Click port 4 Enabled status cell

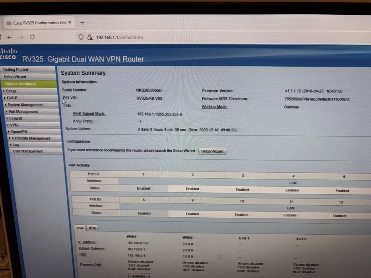pos(292,190)
